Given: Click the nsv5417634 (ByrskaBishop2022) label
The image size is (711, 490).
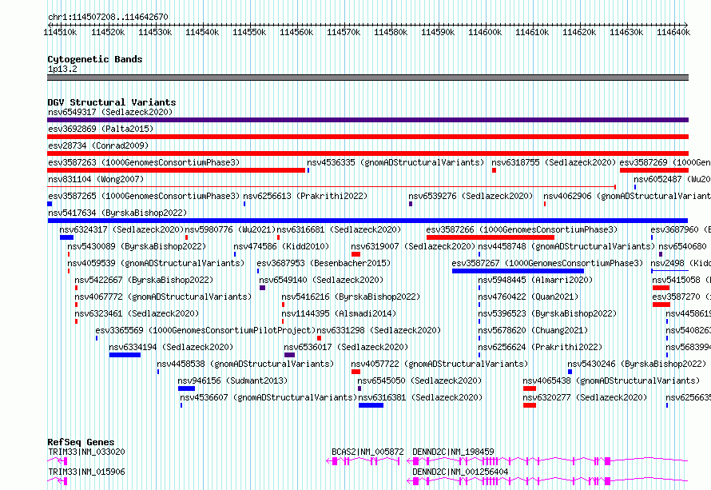Looking at the screenshot, I should 117,213.
